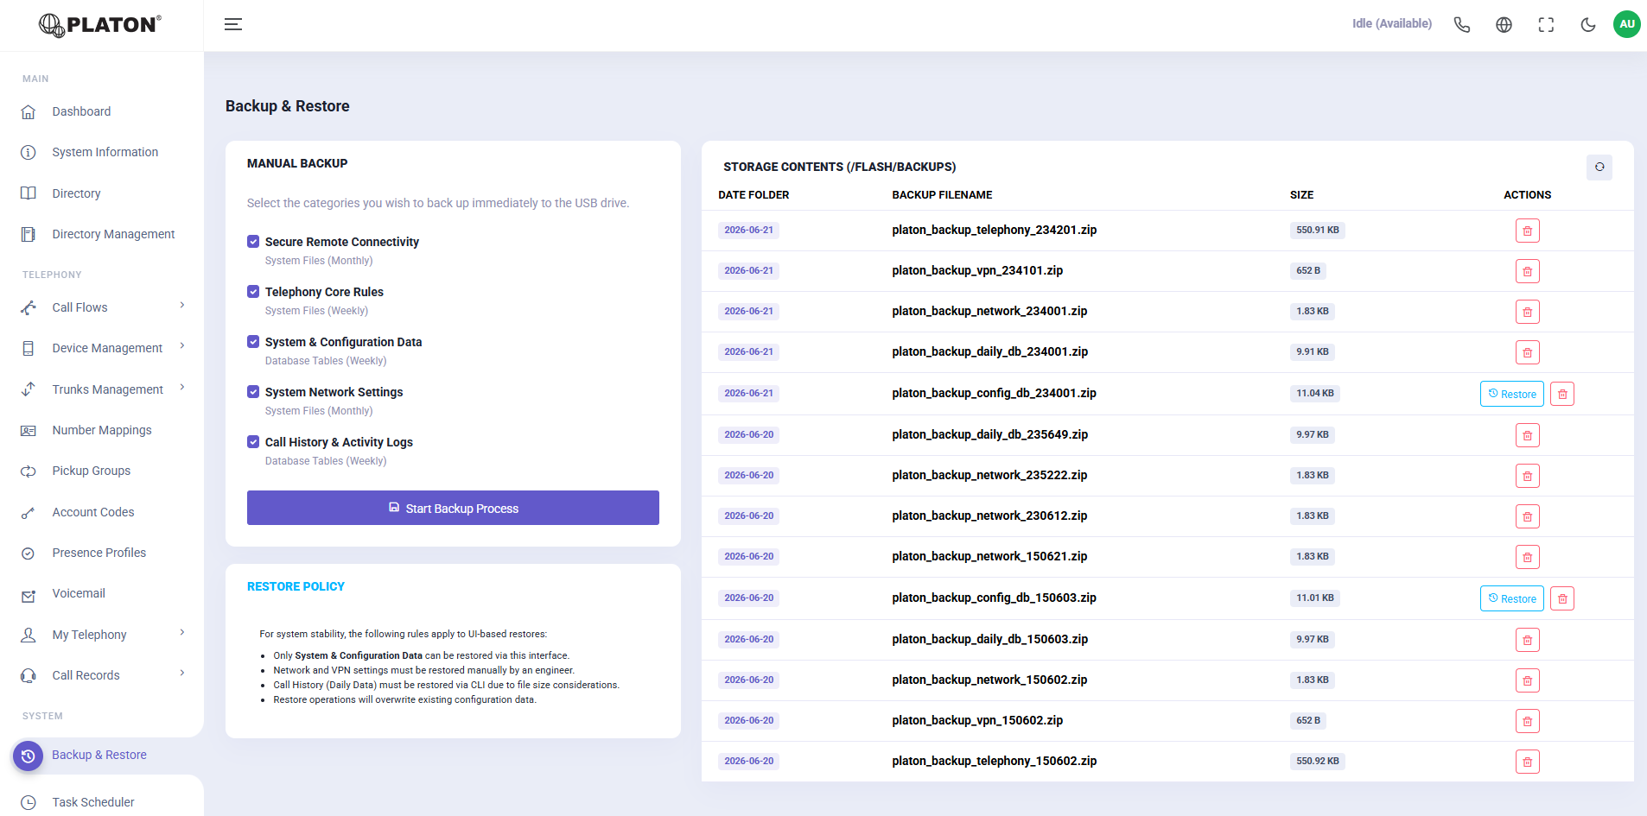Delete platon_backup_telephony_234201.zip
This screenshot has width=1647, height=816.
(1528, 231)
